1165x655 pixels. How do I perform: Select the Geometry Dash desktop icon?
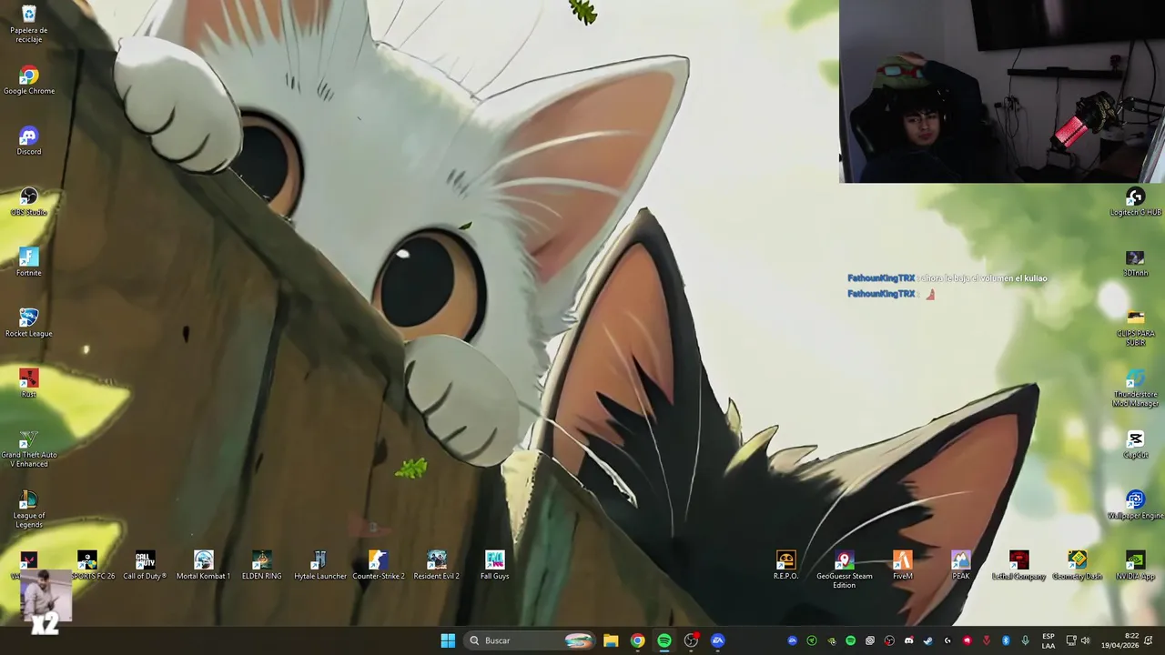pyautogui.click(x=1077, y=566)
